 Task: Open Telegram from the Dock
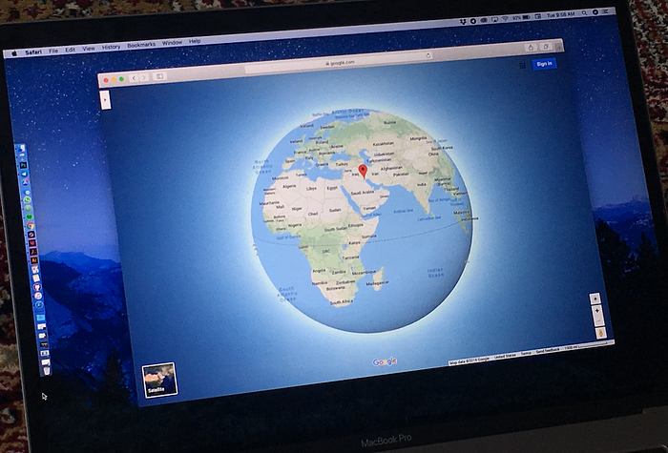(24, 175)
